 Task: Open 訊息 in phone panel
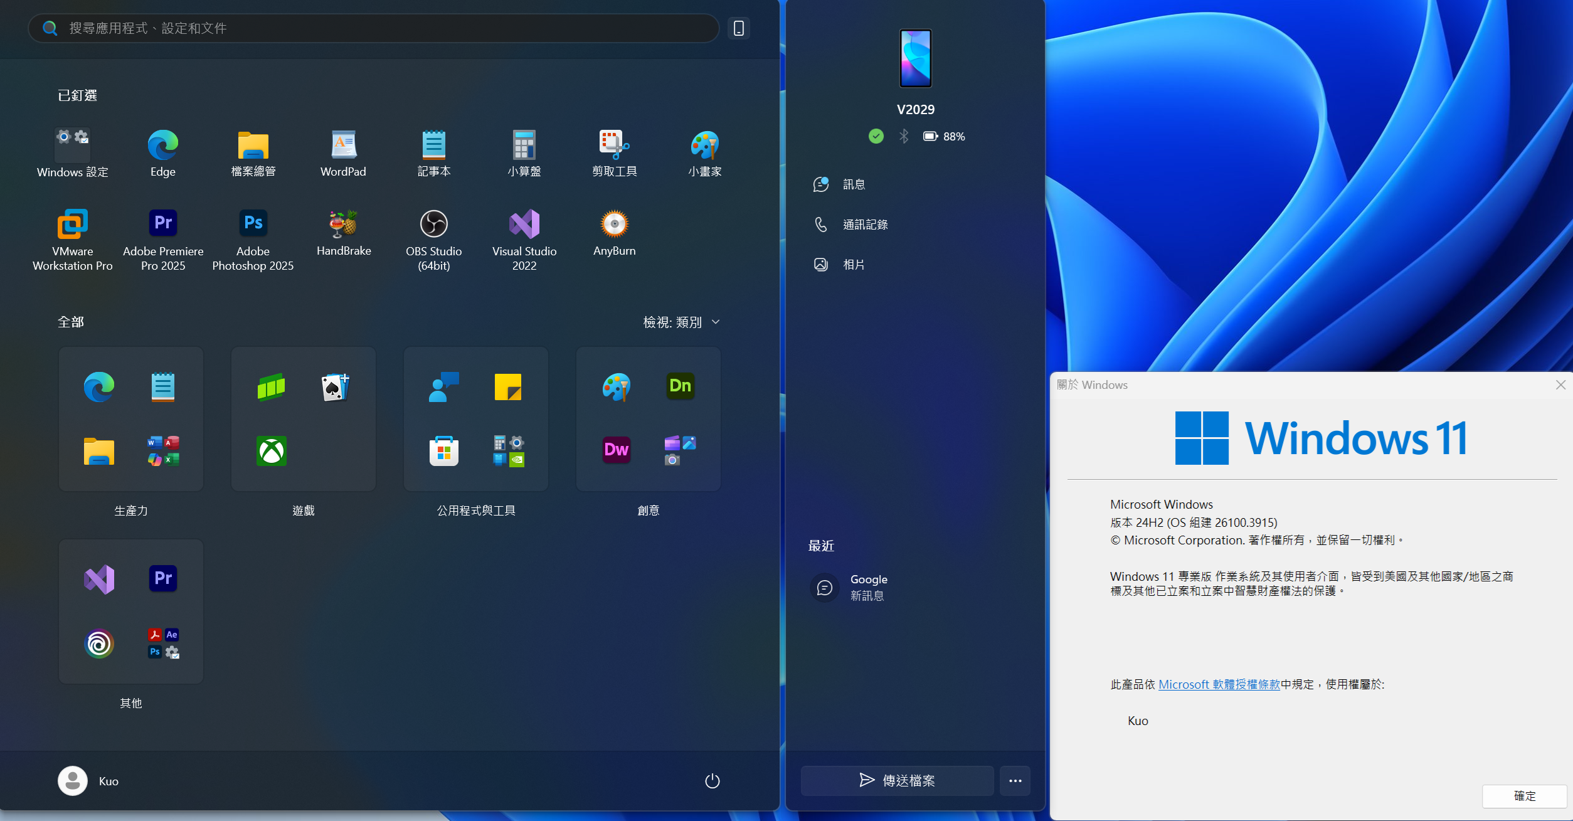tap(916, 184)
